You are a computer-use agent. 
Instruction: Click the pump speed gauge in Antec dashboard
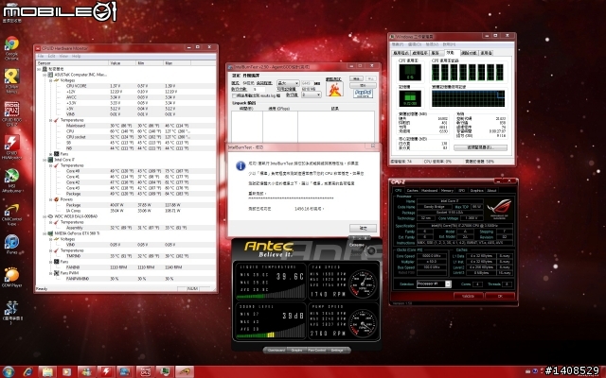(363, 323)
